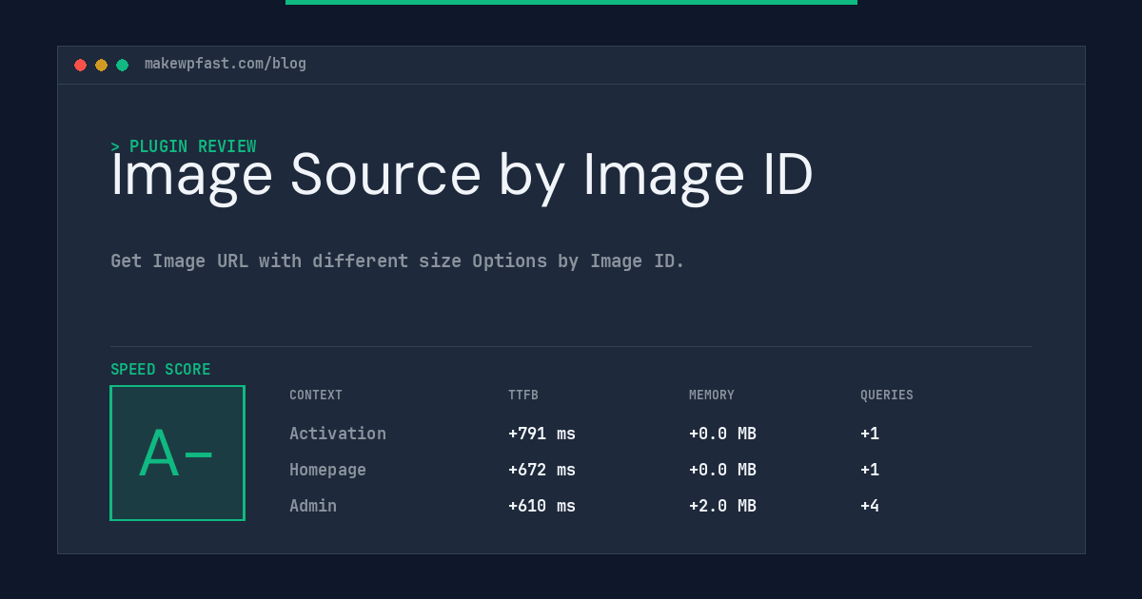This screenshot has width=1142, height=599.
Task: Click the Homepage queries value +1
Action: [x=870, y=470]
